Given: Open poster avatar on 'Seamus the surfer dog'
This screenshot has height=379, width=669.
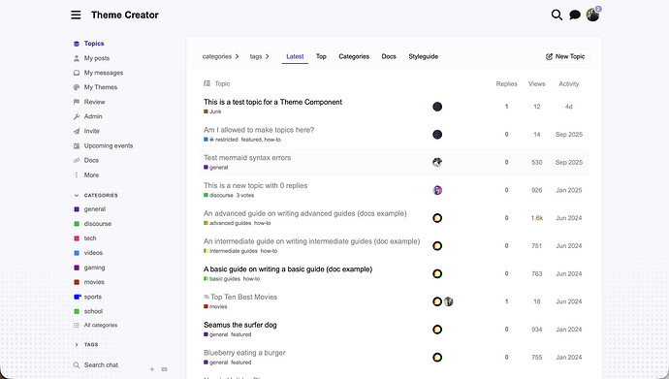Looking at the screenshot, I should [x=437, y=330].
